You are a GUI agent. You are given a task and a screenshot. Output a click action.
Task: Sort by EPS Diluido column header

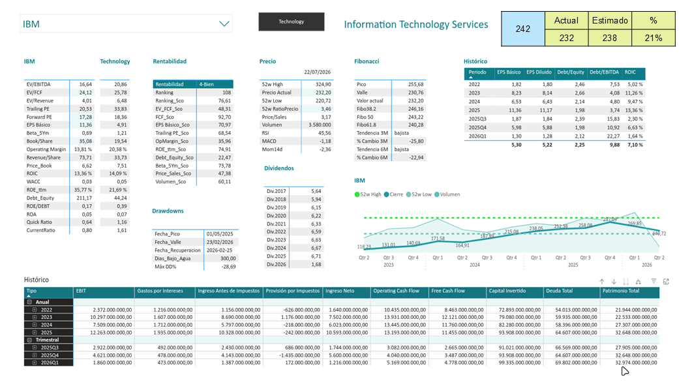tap(539, 72)
